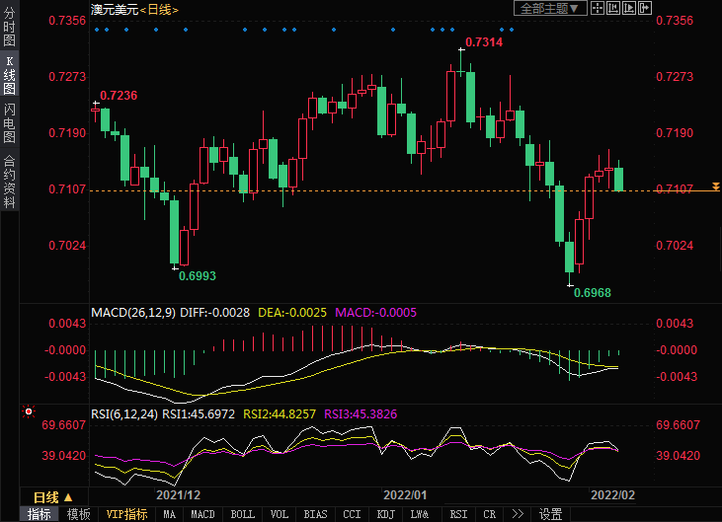The image size is (722, 522).
Task: Open the 全部主题 dropdown
Action: click(552, 8)
